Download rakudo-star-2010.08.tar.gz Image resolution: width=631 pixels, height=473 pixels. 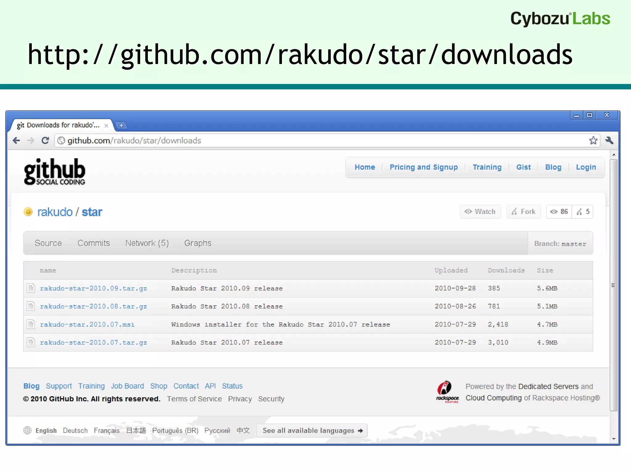coord(93,306)
